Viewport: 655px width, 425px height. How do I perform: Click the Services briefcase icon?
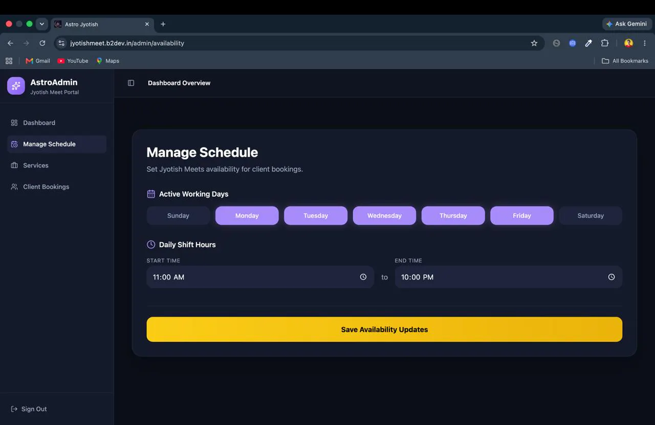14,166
